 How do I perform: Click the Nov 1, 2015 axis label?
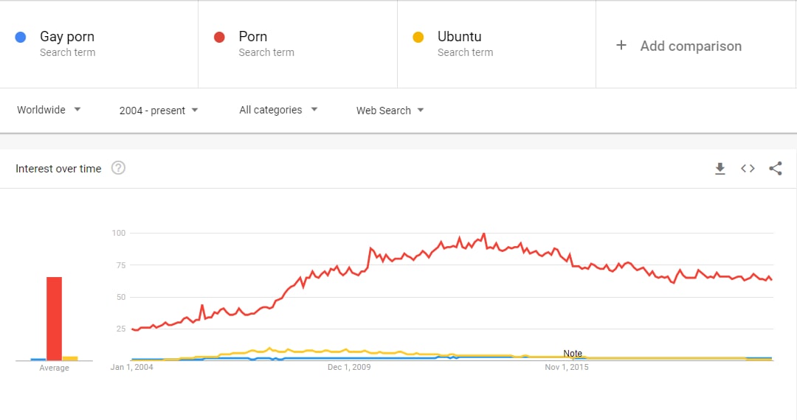pyautogui.click(x=567, y=367)
